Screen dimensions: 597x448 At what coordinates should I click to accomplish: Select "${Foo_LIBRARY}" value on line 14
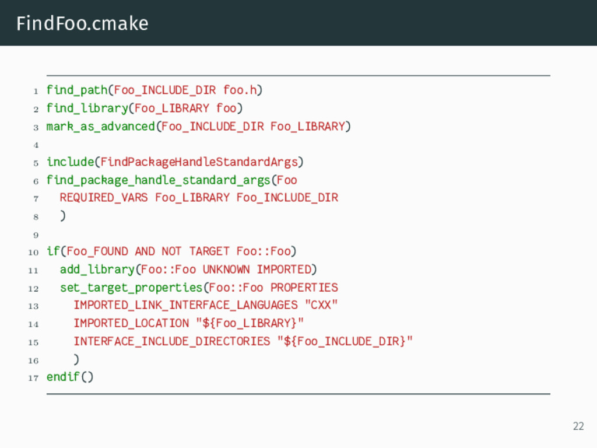tap(250, 323)
